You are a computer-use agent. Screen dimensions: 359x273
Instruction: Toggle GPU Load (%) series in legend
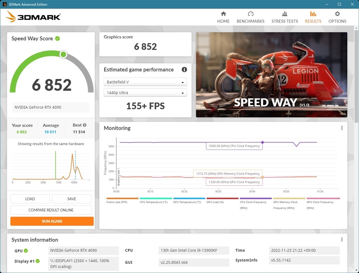pyautogui.click(x=222, y=200)
